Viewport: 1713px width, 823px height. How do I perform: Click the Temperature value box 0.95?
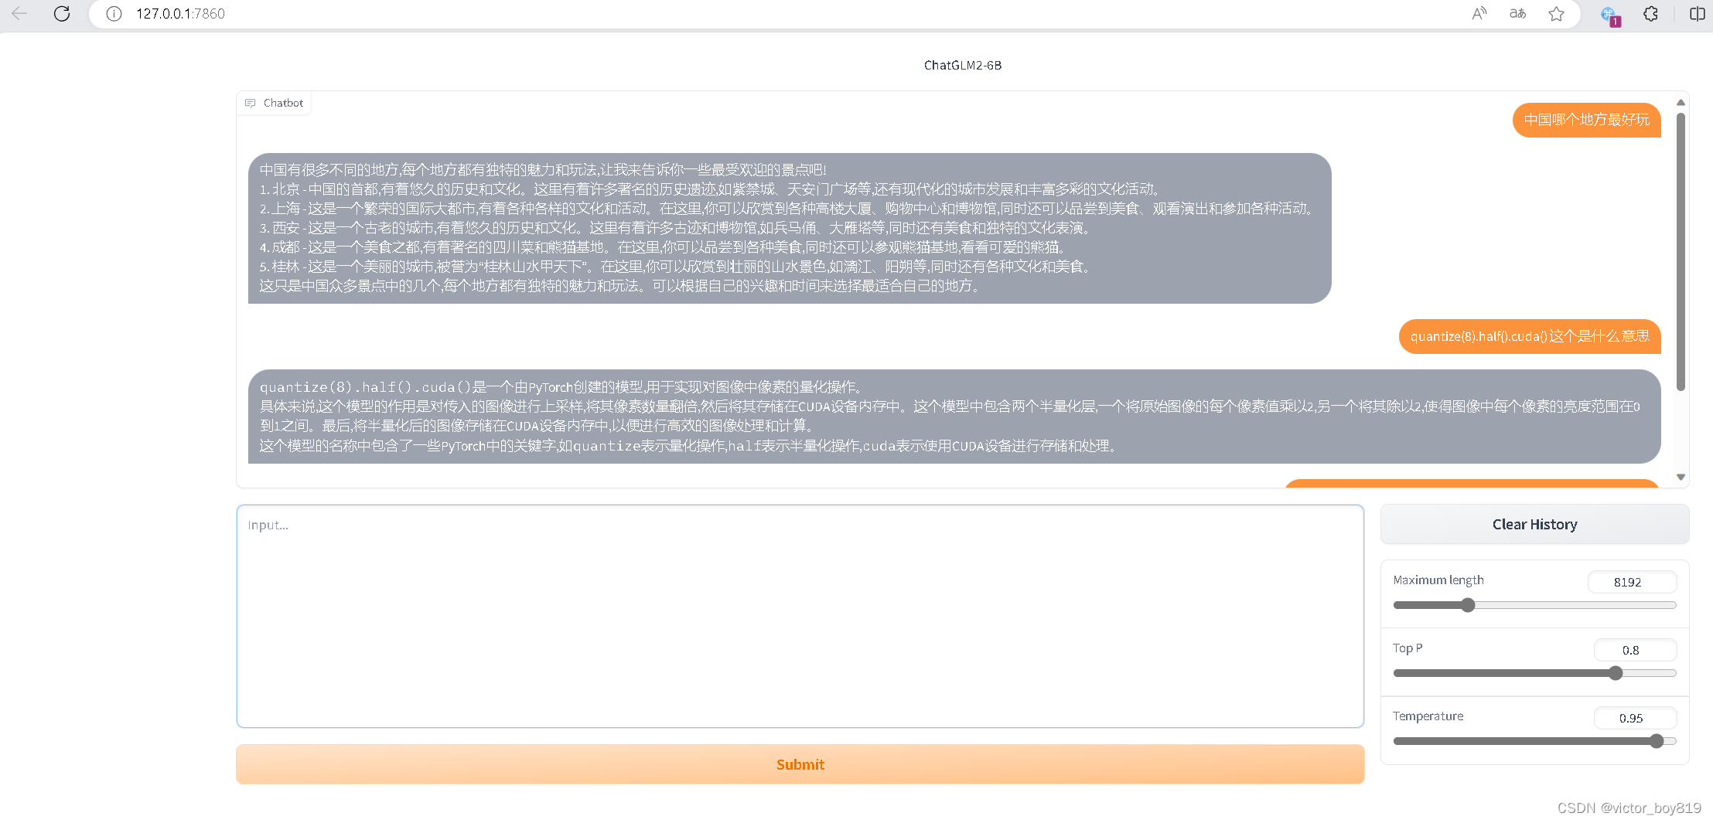1635,718
